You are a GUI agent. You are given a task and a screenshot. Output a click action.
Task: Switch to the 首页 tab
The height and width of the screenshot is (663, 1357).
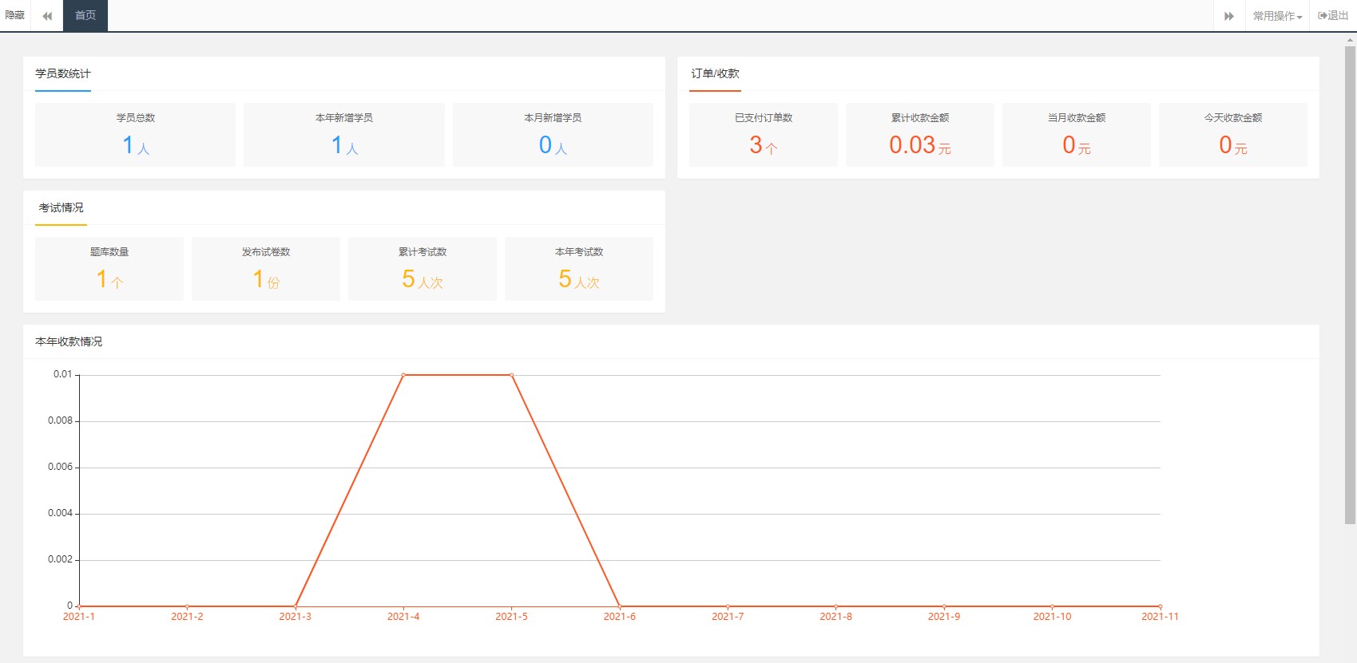[x=85, y=15]
